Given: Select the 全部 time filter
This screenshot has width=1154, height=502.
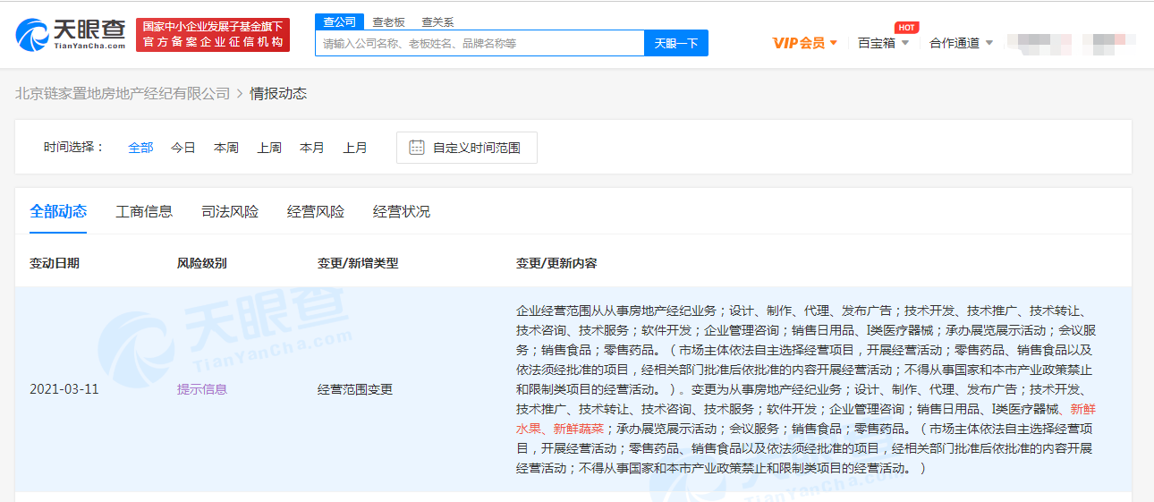Looking at the screenshot, I should [140, 148].
